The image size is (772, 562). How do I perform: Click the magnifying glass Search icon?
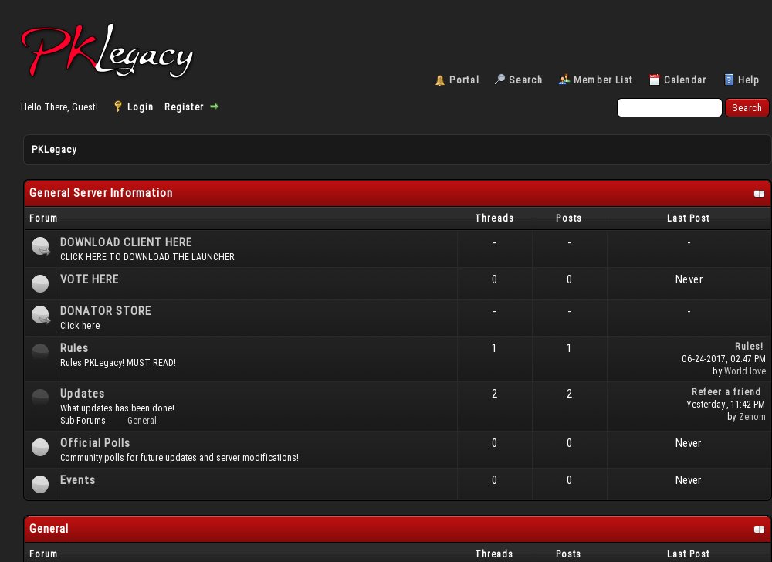(x=501, y=80)
